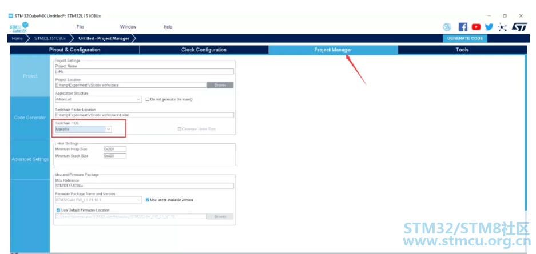This screenshot has width=536, height=254.
Task: Click the Minimum Stack Size label
Action: [72, 156]
